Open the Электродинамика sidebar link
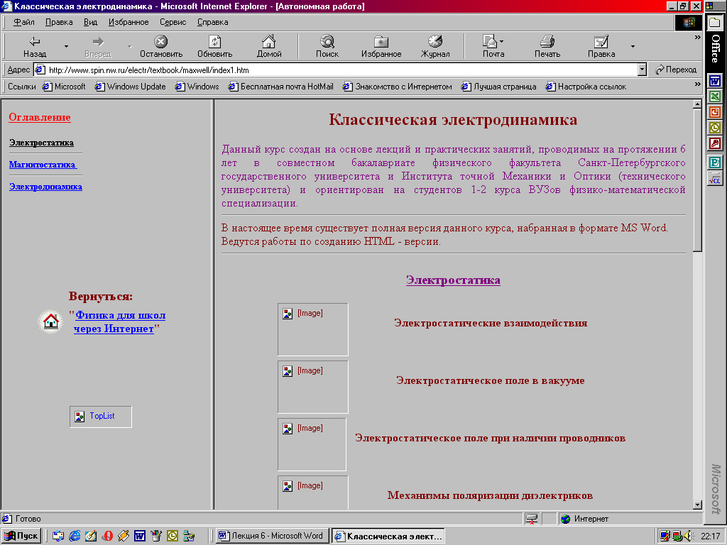727x545 pixels. pyautogui.click(x=46, y=187)
